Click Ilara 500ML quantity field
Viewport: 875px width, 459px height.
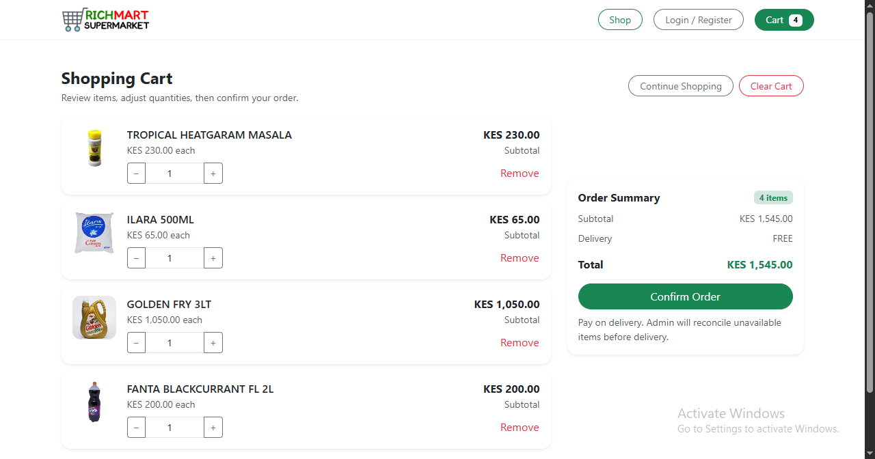pyautogui.click(x=174, y=258)
